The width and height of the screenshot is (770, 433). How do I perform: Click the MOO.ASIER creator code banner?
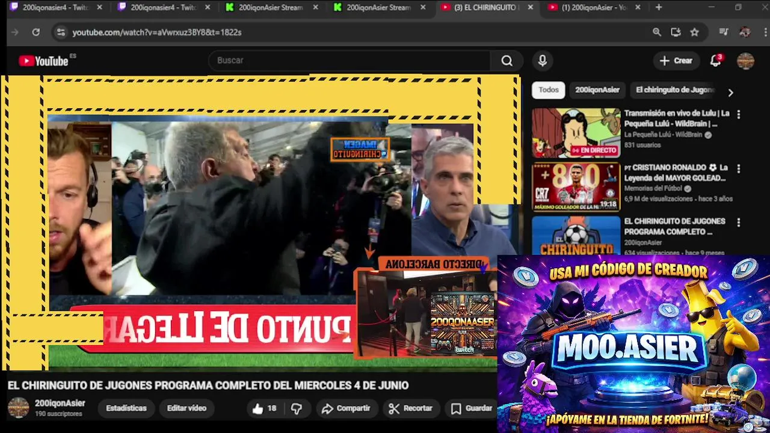pos(633,344)
